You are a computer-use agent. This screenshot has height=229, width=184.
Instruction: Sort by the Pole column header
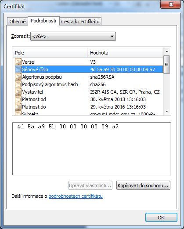[50, 53]
